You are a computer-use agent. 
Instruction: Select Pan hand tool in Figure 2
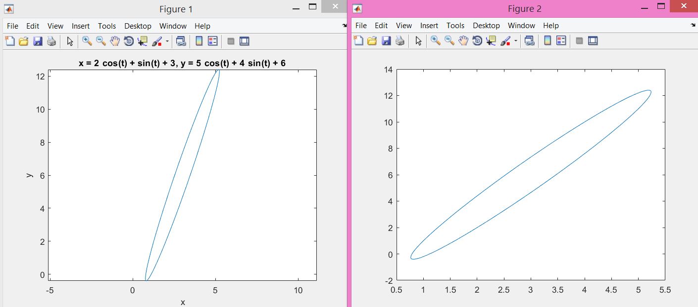click(x=463, y=41)
